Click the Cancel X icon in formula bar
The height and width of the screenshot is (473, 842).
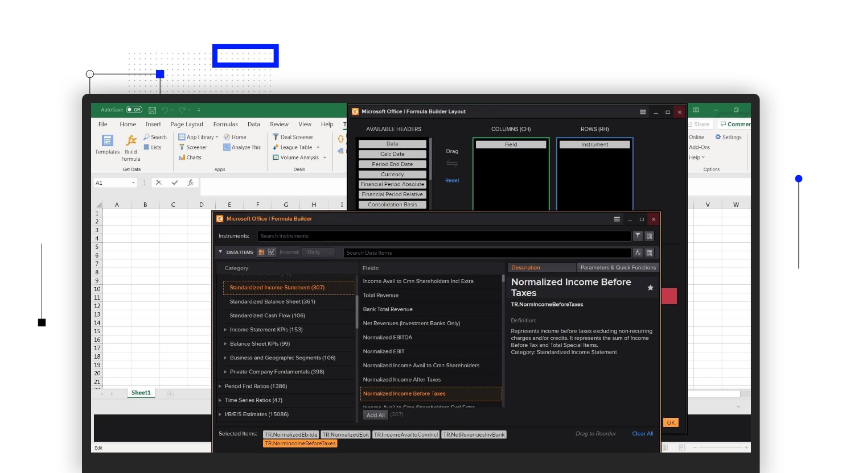pos(159,182)
